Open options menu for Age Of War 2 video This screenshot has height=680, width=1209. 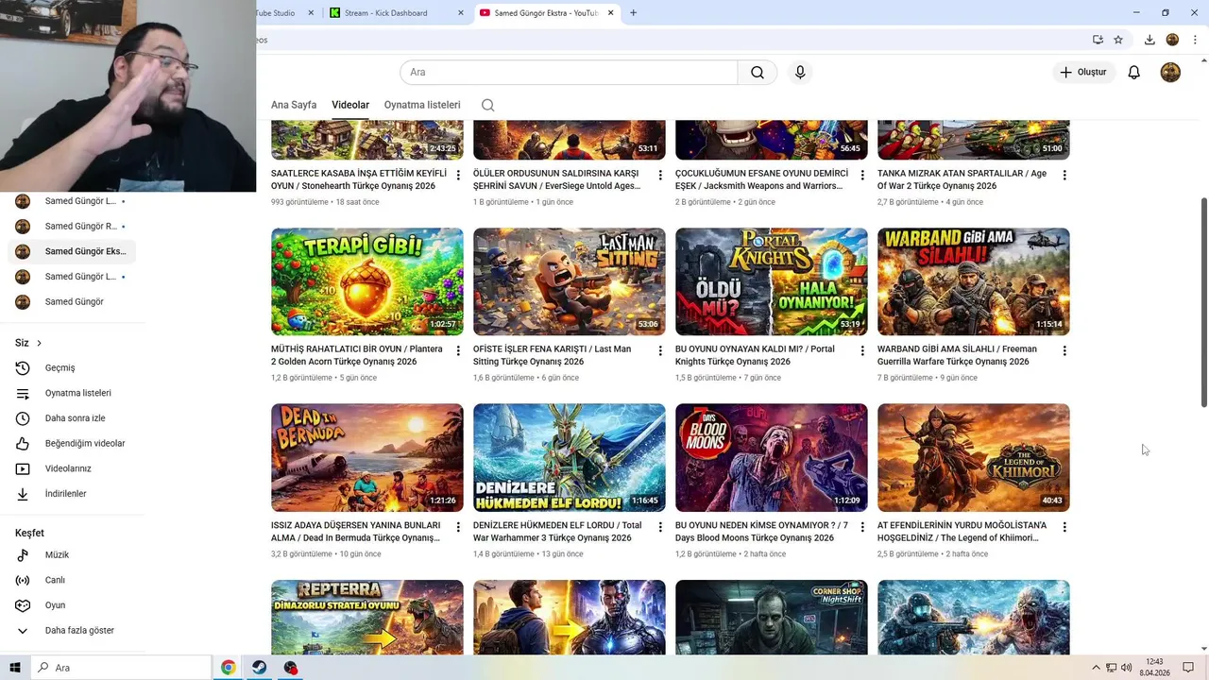[1064, 175]
